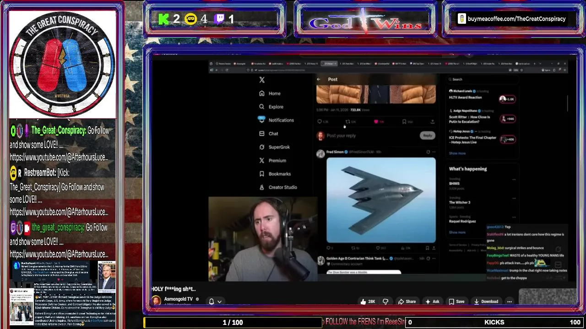Screen dimensions: 586x329
Task: Click the yellow Rumble counter icon
Action: coord(190,19)
